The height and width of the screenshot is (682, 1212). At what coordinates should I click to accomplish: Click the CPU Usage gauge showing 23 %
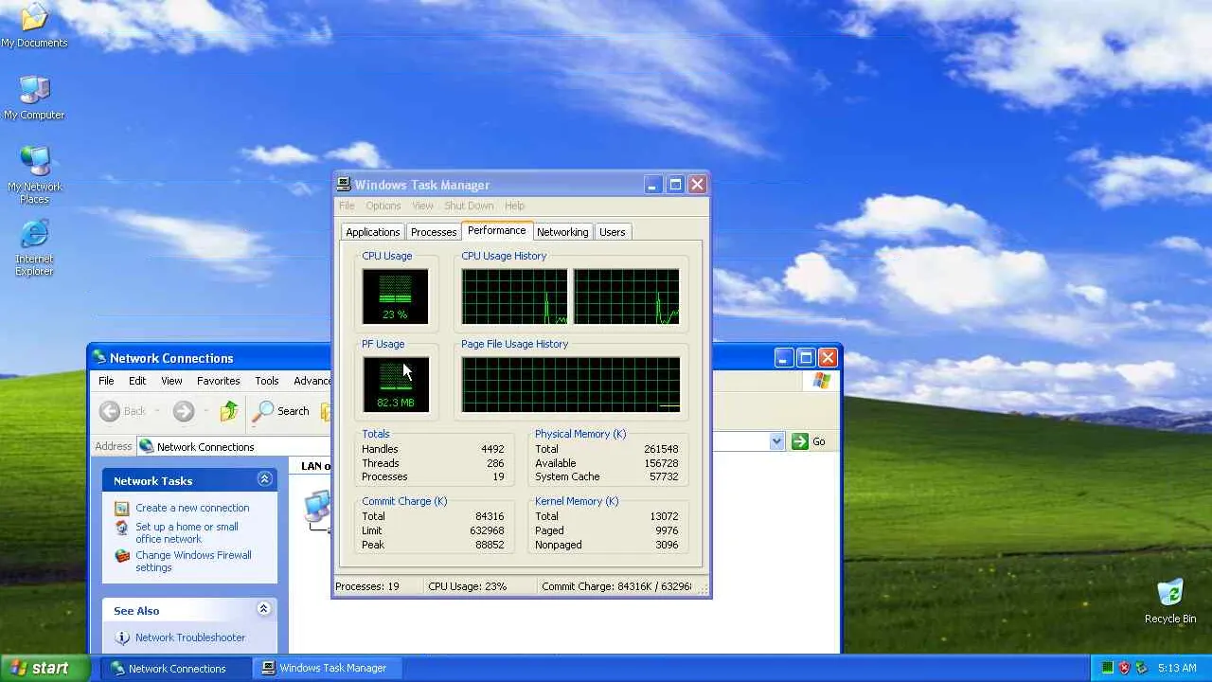[396, 296]
